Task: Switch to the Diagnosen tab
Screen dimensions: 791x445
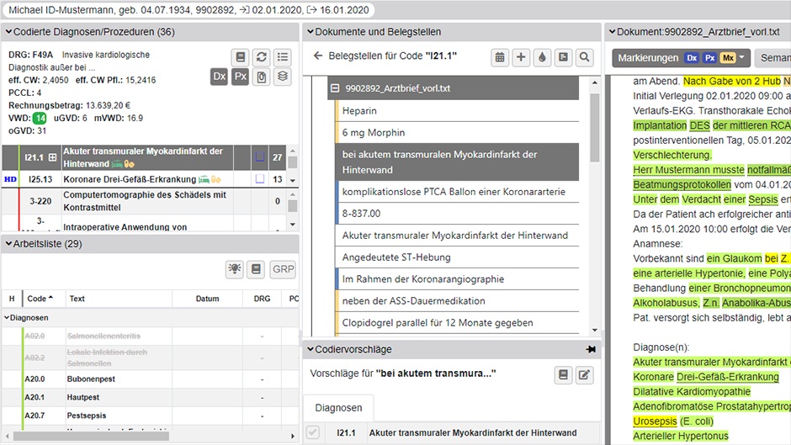Action: 338,408
